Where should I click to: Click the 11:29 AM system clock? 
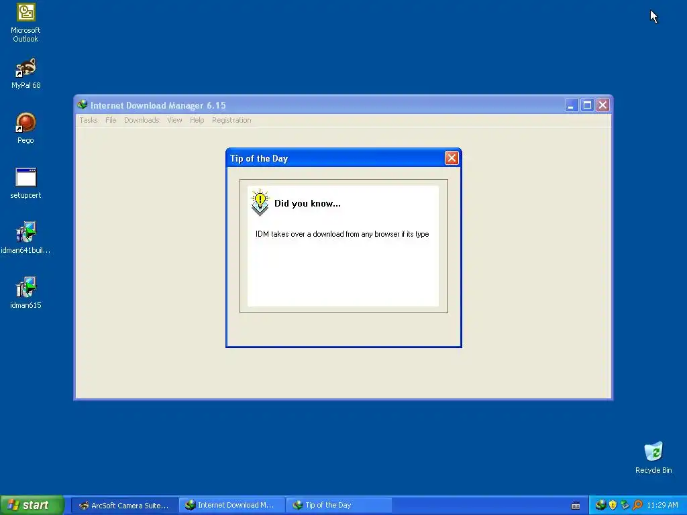pos(662,505)
